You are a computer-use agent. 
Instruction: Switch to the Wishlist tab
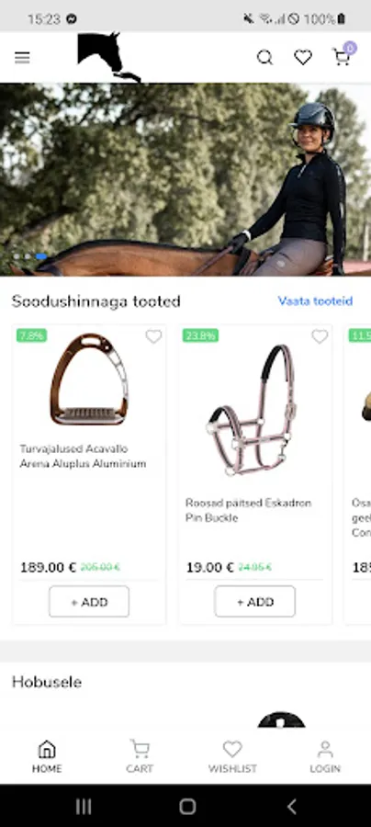[x=232, y=756]
